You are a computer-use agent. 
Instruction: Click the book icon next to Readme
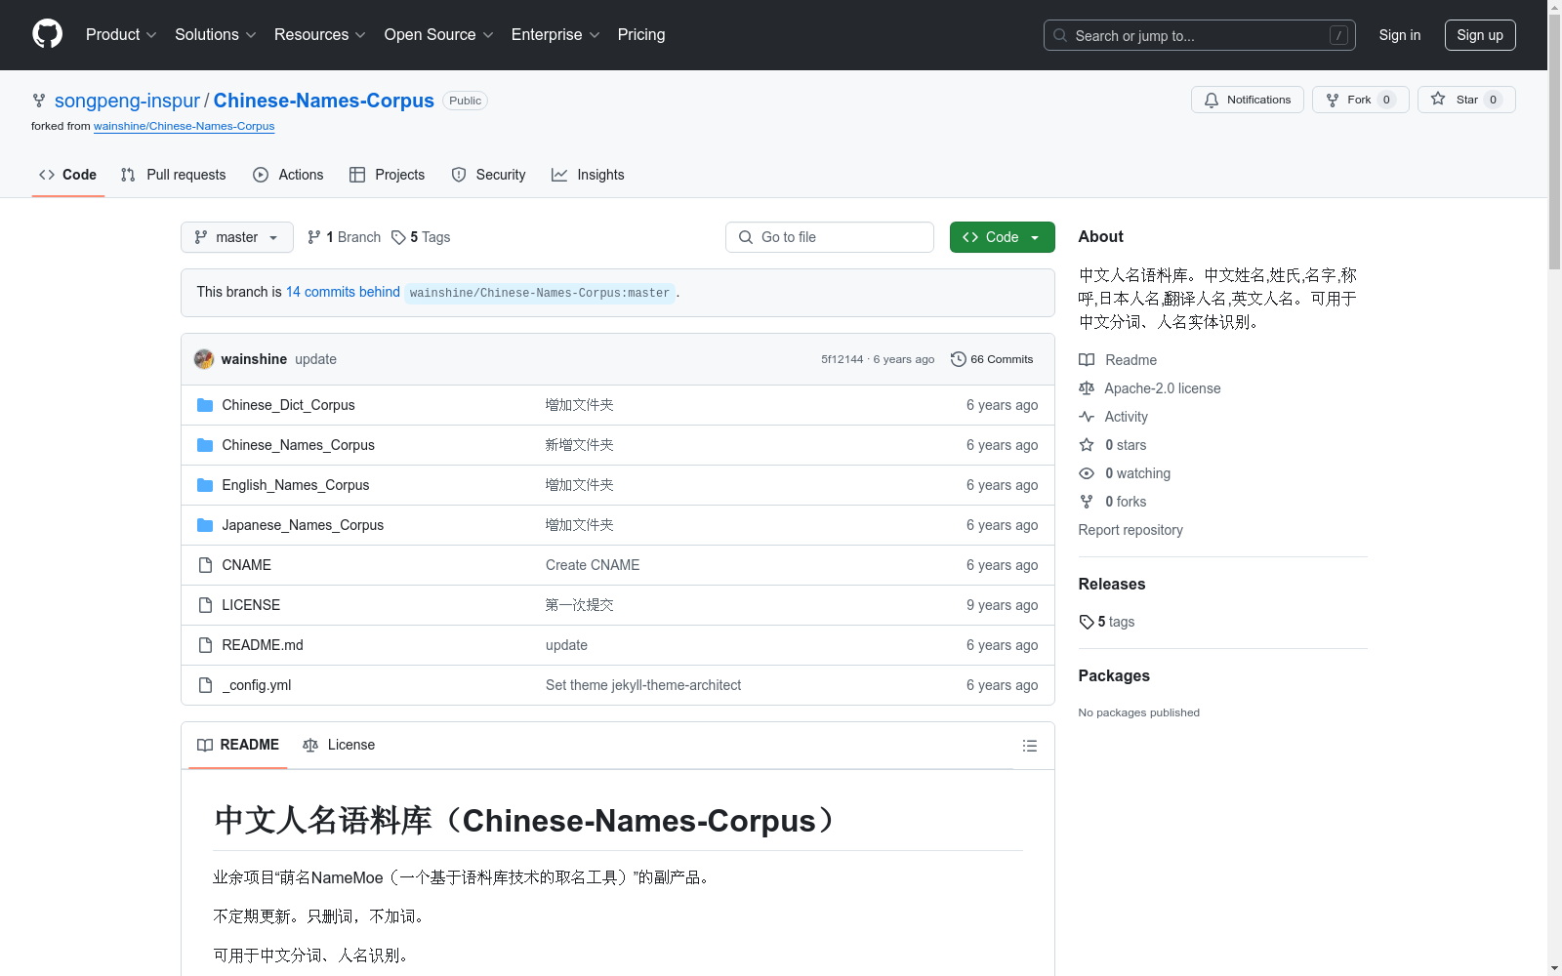(x=1087, y=360)
